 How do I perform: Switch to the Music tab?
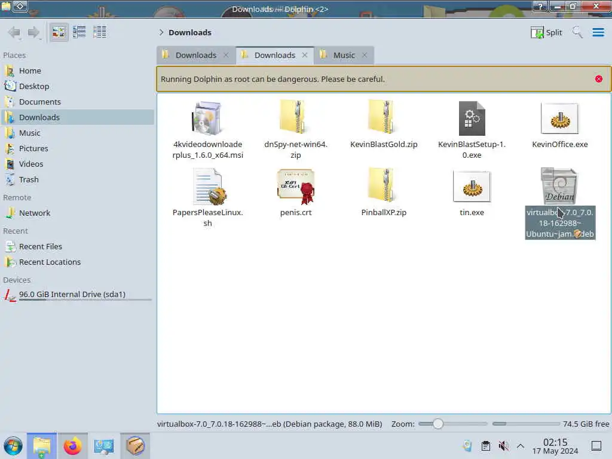[344, 55]
